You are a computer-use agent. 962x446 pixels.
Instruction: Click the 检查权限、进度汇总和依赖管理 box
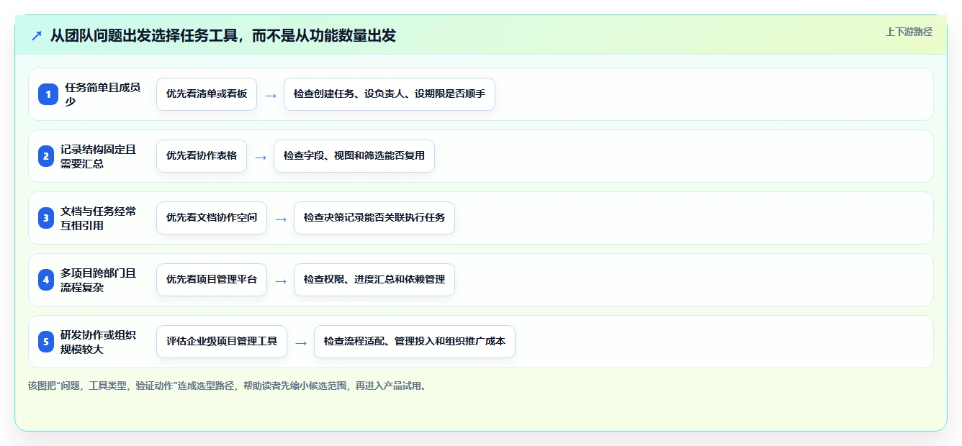(x=374, y=280)
